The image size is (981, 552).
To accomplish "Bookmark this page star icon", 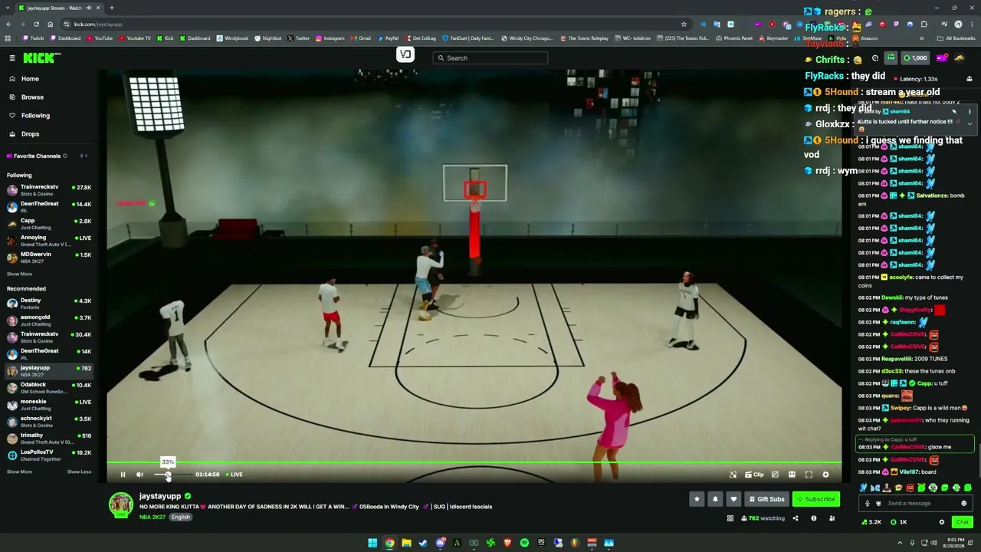I will 684,24.
